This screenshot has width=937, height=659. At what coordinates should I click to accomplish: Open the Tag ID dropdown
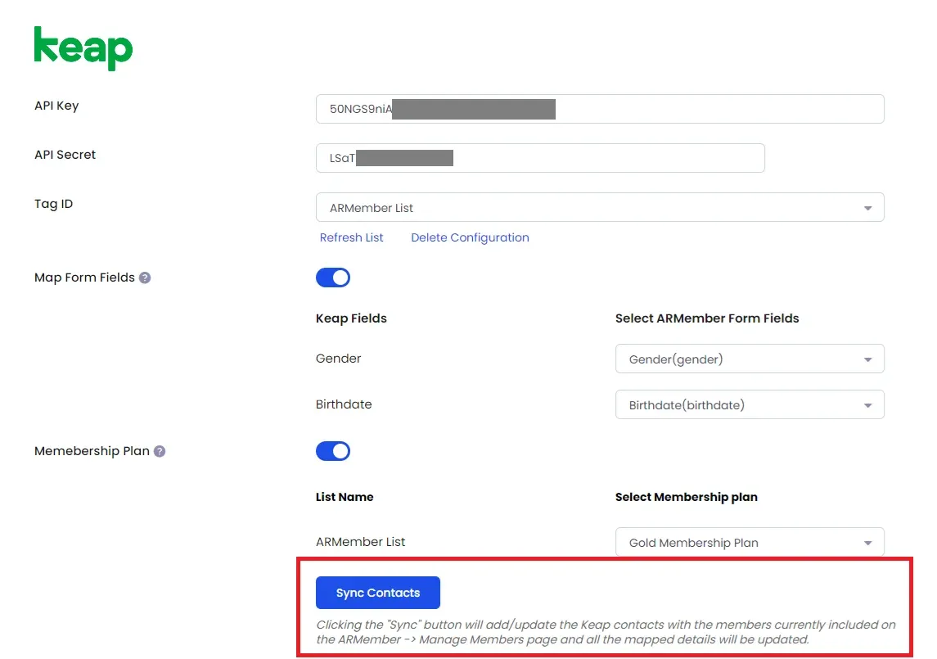[x=600, y=207]
